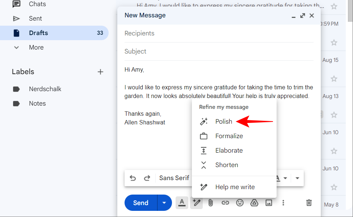
Task: Star the Jun 10 email
Action: [x=334, y=151]
